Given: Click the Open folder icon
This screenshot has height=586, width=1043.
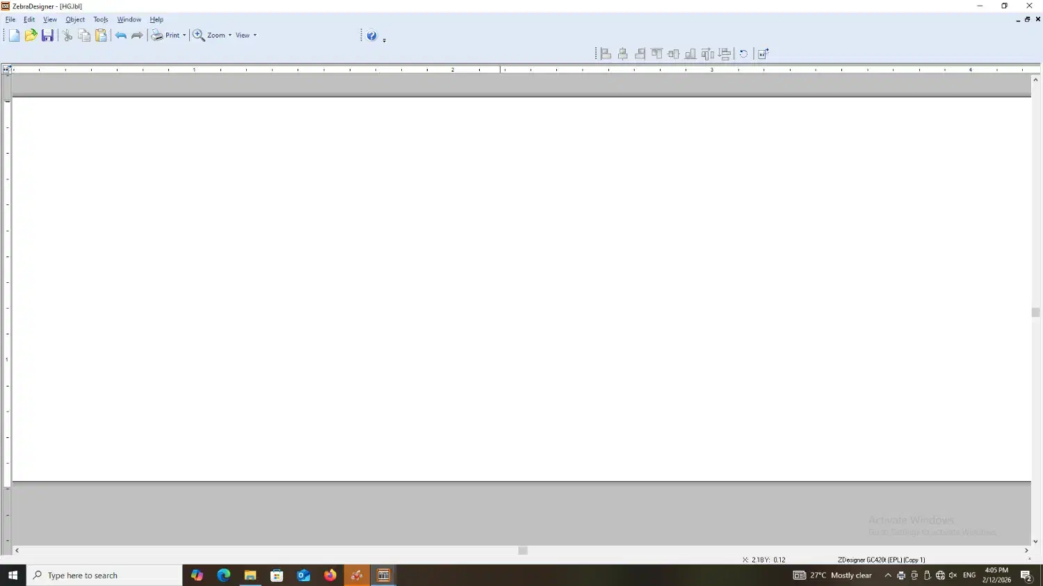Looking at the screenshot, I should click(31, 35).
